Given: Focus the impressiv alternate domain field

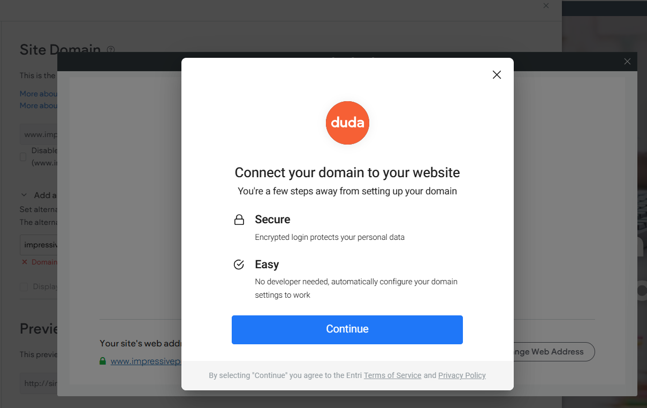Looking at the screenshot, I should [x=39, y=245].
